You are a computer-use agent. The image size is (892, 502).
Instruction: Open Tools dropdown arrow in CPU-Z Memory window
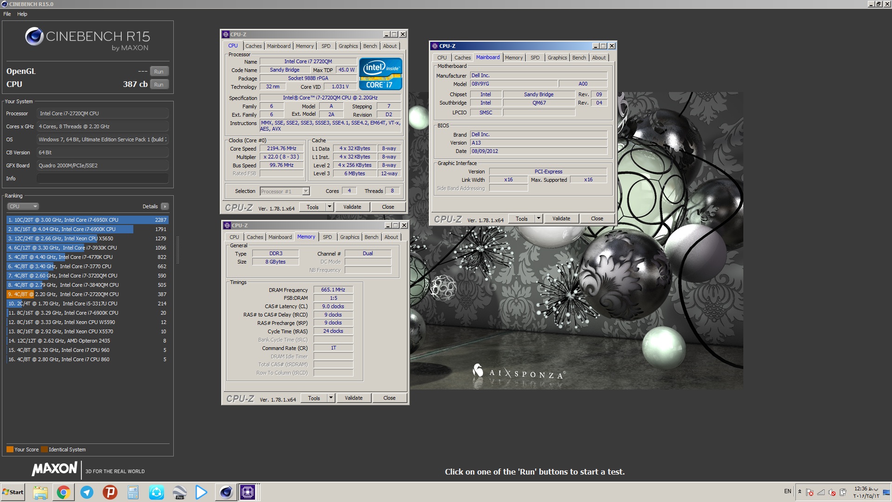(331, 398)
